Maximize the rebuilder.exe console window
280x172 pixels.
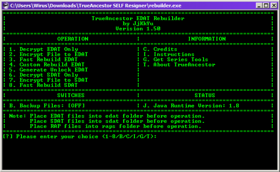click(266, 6)
